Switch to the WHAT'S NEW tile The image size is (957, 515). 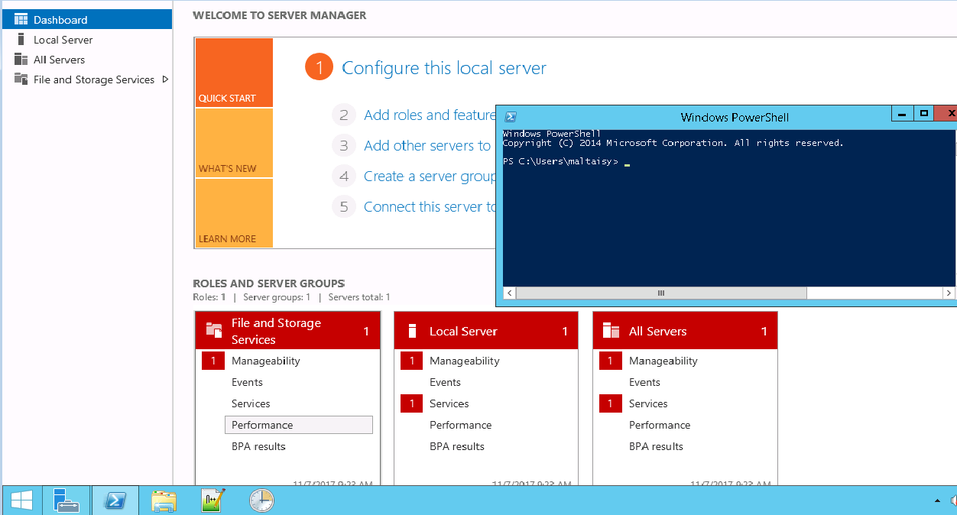[x=233, y=143]
